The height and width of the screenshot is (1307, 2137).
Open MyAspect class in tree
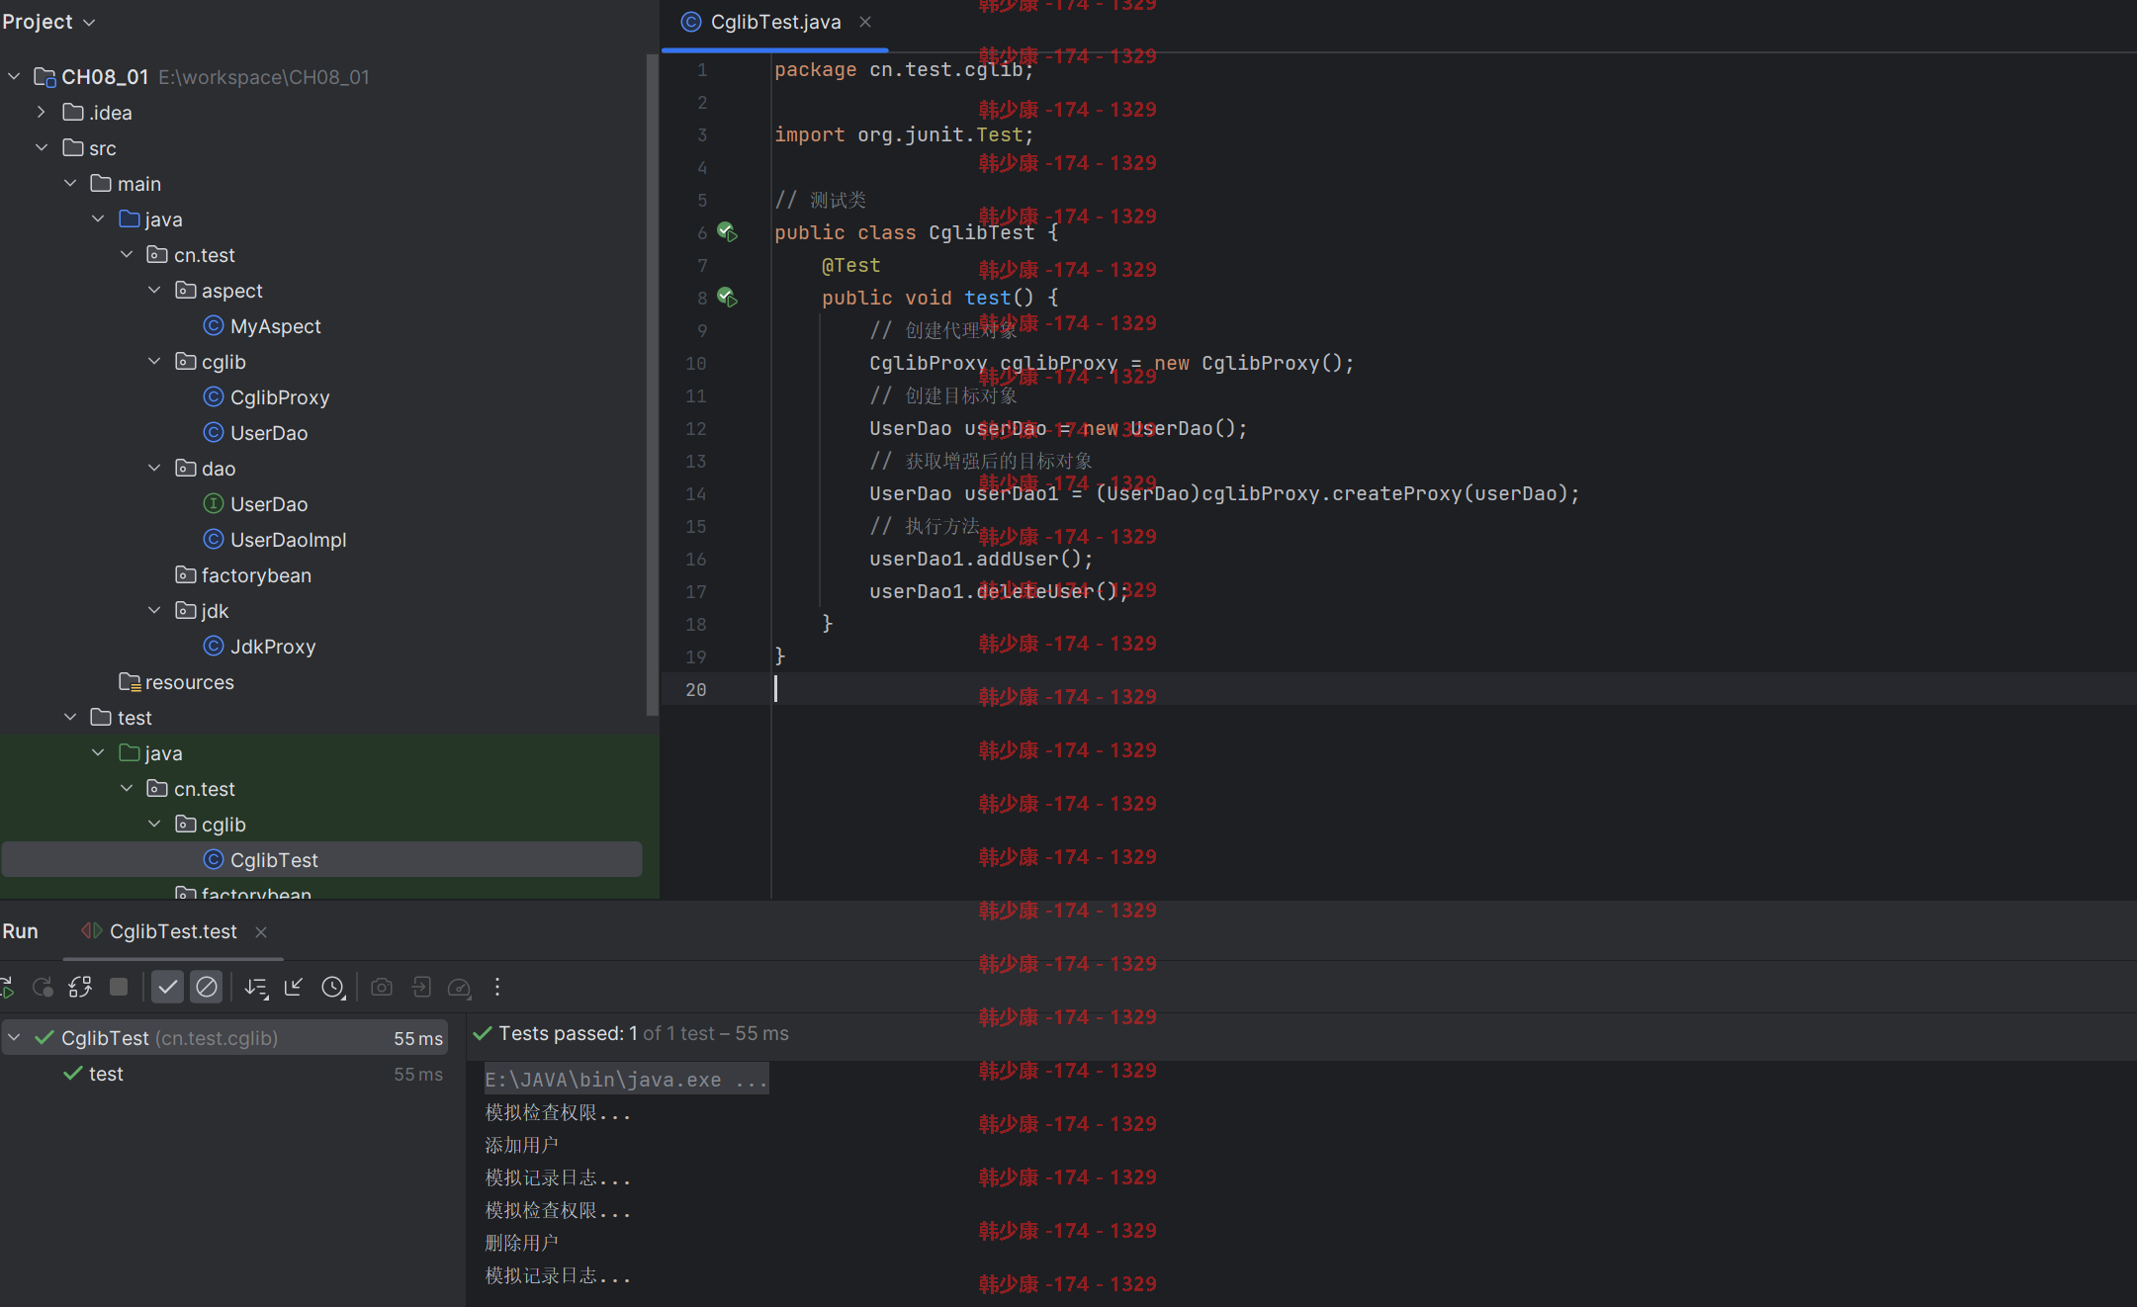[275, 326]
